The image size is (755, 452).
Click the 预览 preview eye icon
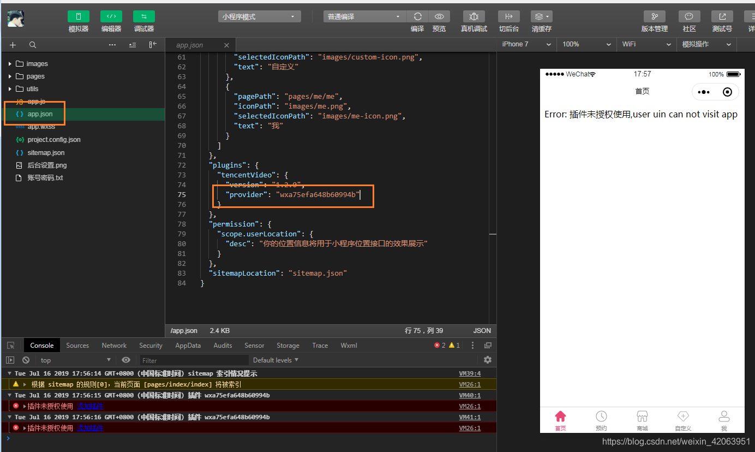point(439,16)
